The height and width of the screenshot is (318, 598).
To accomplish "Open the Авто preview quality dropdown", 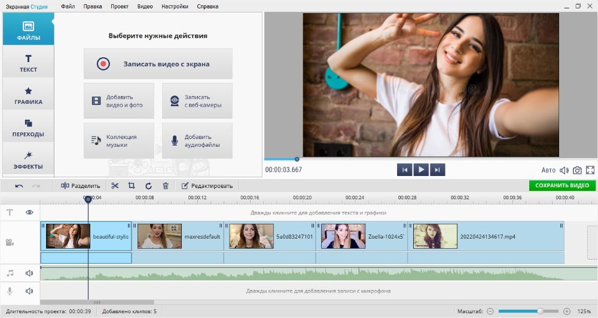I will pyautogui.click(x=548, y=170).
